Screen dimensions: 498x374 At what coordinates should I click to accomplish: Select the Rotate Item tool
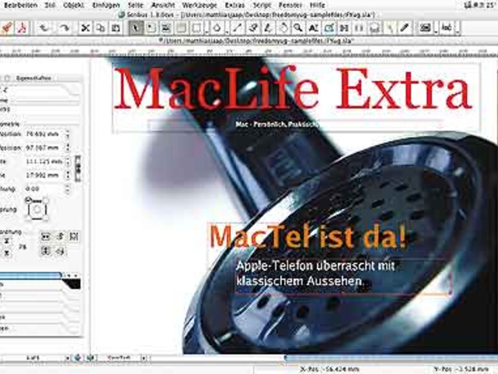(x=283, y=28)
